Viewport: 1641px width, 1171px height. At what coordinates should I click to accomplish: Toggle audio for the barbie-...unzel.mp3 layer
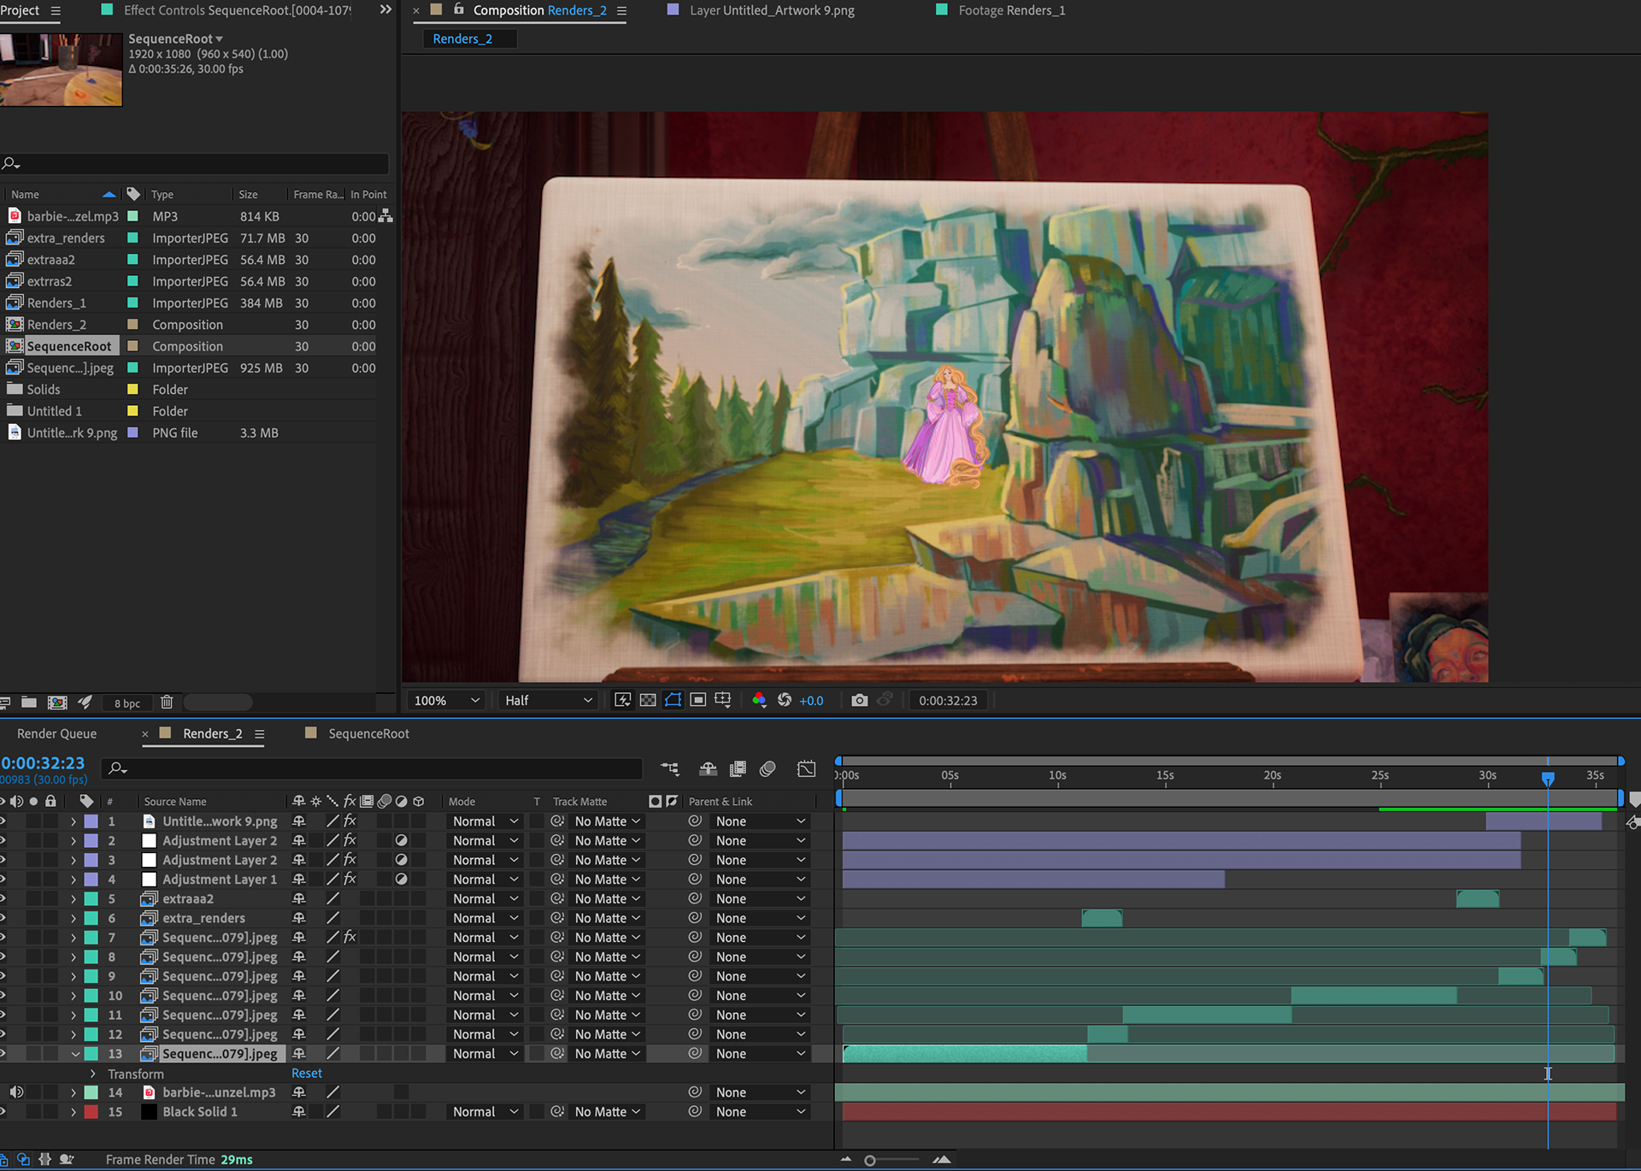pyautogui.click(x=16, y=1092)
